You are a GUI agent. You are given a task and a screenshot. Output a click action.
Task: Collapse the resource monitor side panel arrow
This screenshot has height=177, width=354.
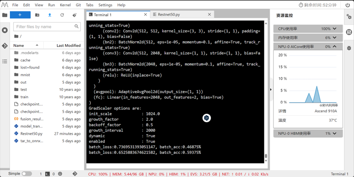pos(271,90)
